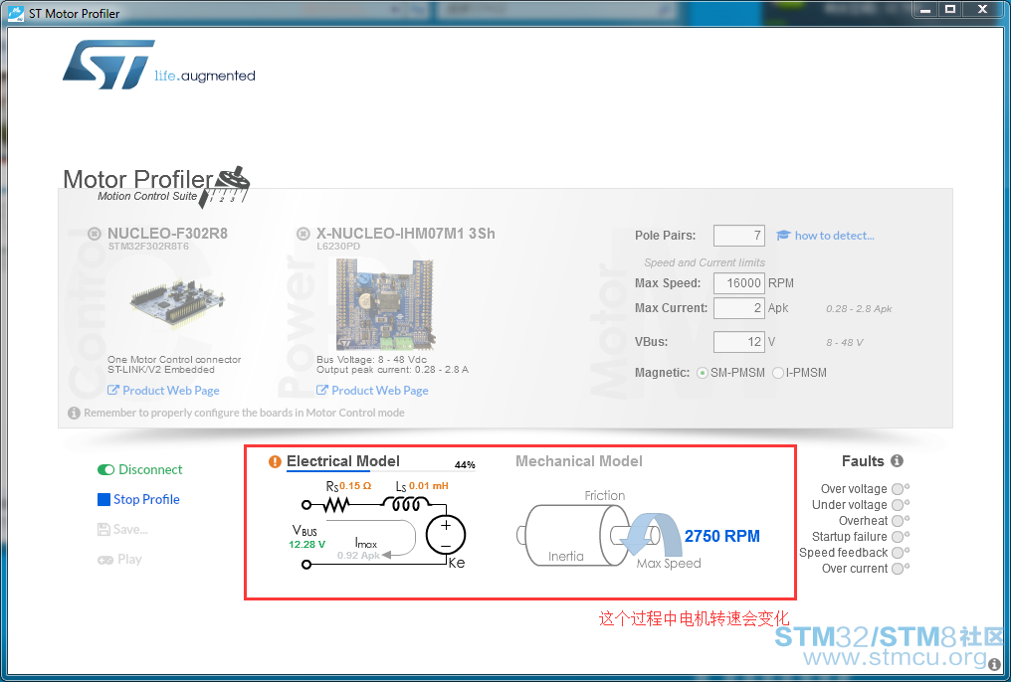The image size is (1011, 682).
Task: Click the Pole Pairs input field
Action: (739, 236)
